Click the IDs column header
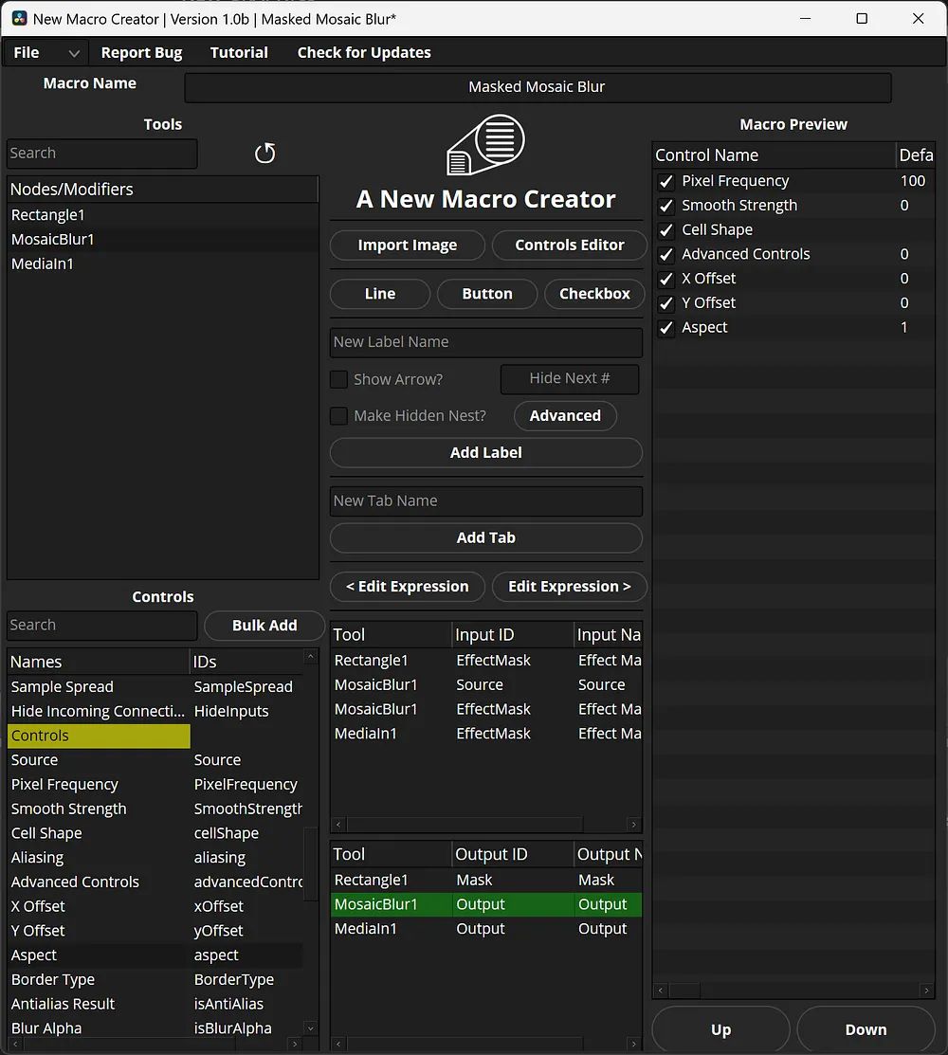 tap(246, 662)
